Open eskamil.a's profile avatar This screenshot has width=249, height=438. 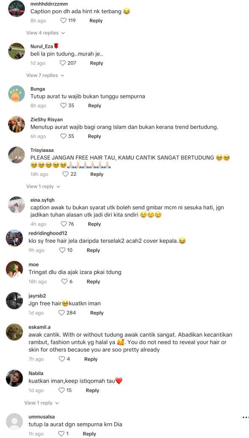[x=14, y=332]
